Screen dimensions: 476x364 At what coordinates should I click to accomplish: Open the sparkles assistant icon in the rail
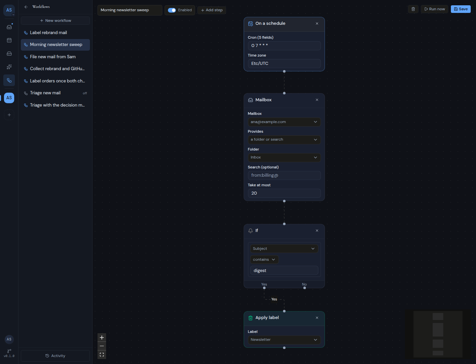click(x=9, y=67)
